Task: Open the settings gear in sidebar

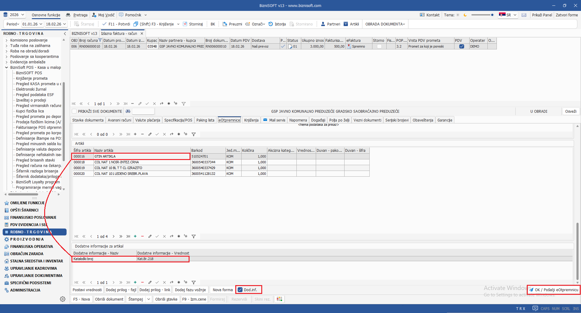Action: 63,299
